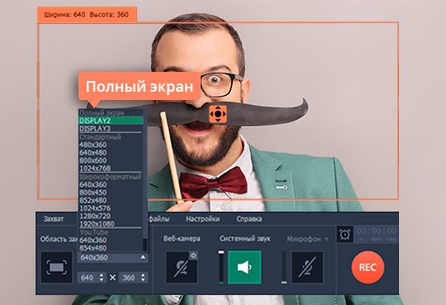Click the orange move-frame crosshair handle
446x305 pixels.
(x=218, y=114)
